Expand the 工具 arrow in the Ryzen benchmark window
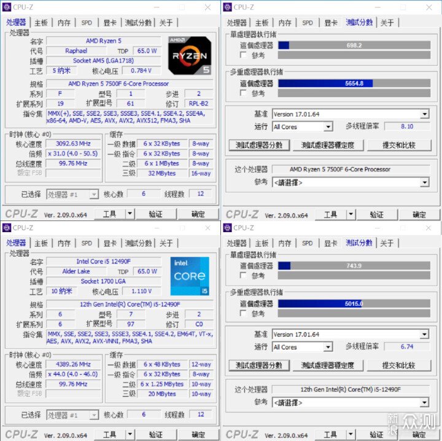The image size is (442, 441). (x=351, y=214)
